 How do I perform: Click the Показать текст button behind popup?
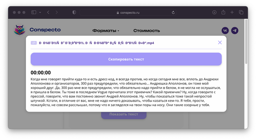click(x=124, y=115)
